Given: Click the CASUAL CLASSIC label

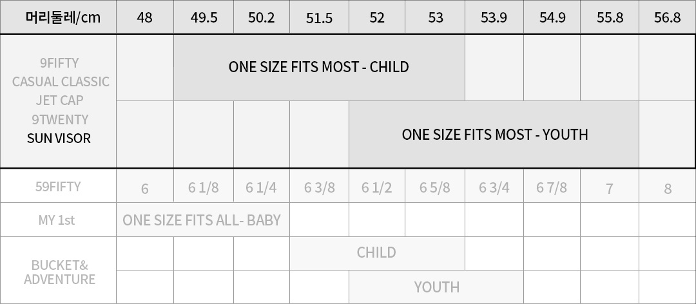Looking at the screenshot, I should point(60,82).
